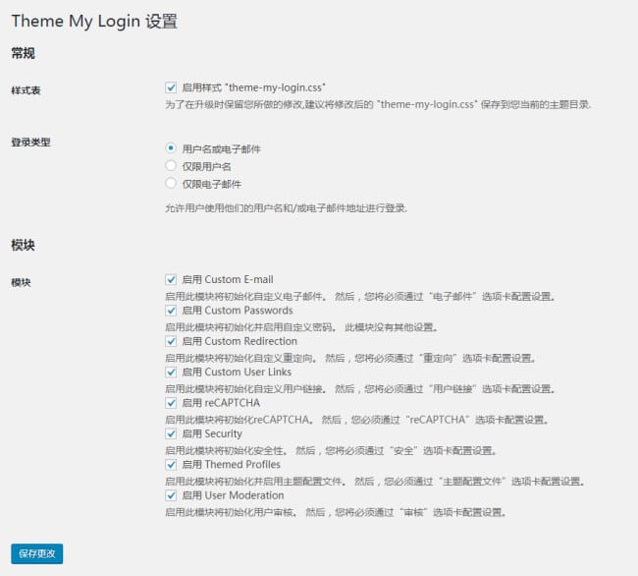This screenshot has width=638, height=576.
Task: Click the 启用 User Moderation label text
Action: click(x=233, y=495)
